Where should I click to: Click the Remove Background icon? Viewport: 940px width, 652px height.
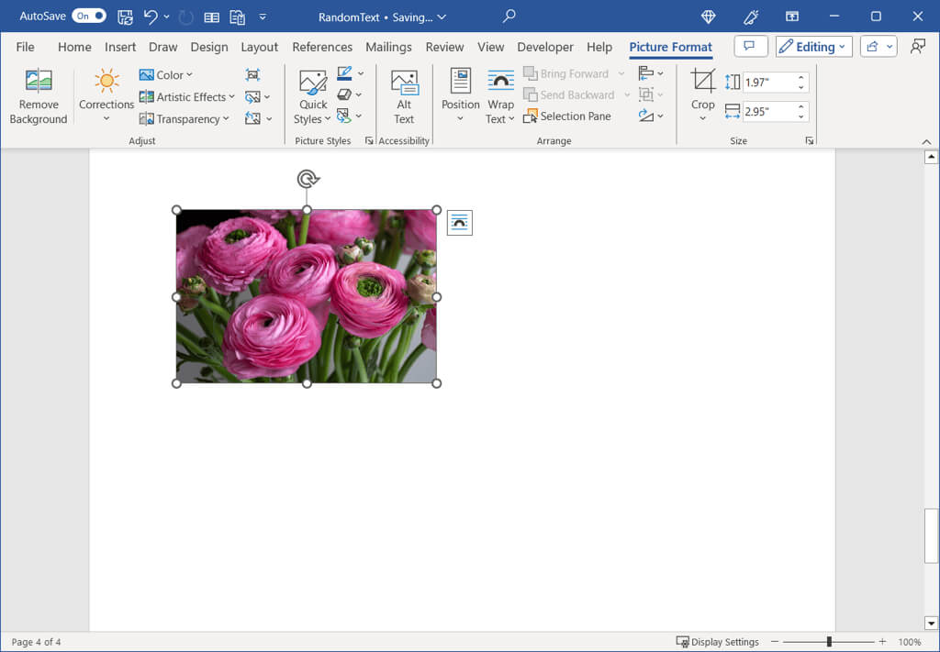39,82
